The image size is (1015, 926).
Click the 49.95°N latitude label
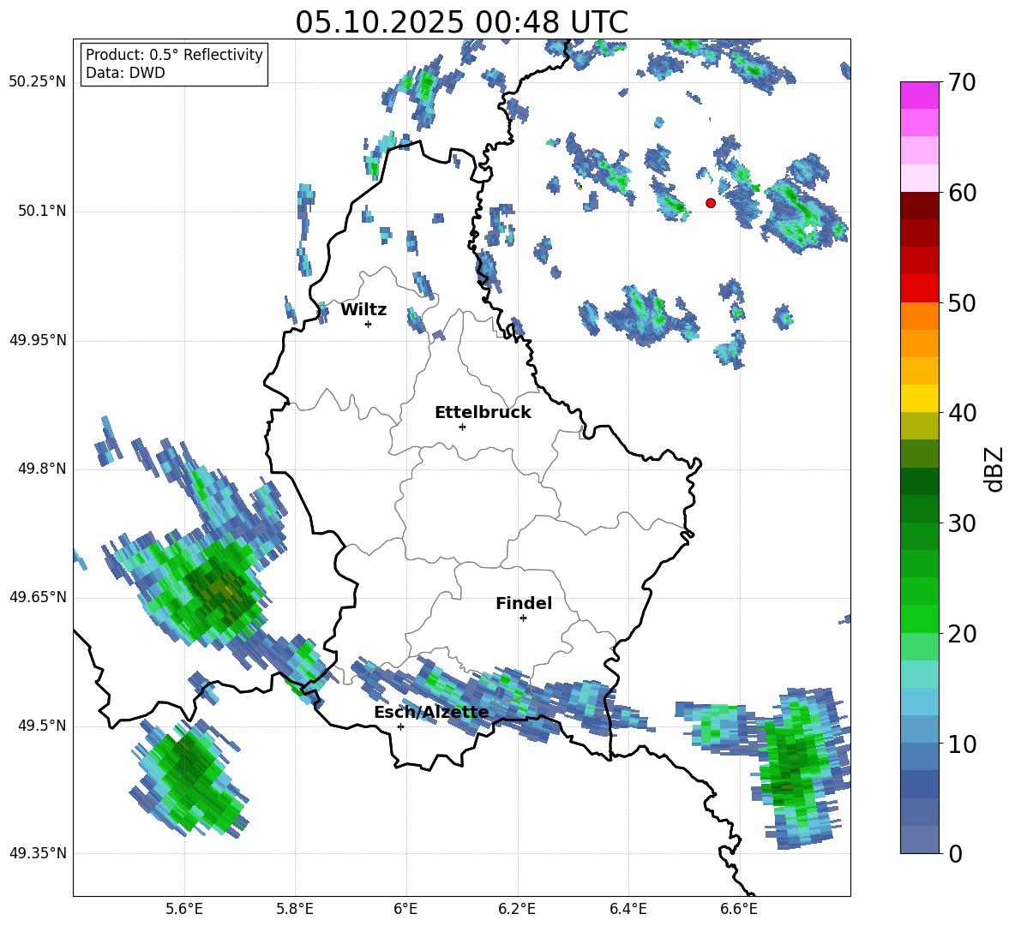click(38, 340)
